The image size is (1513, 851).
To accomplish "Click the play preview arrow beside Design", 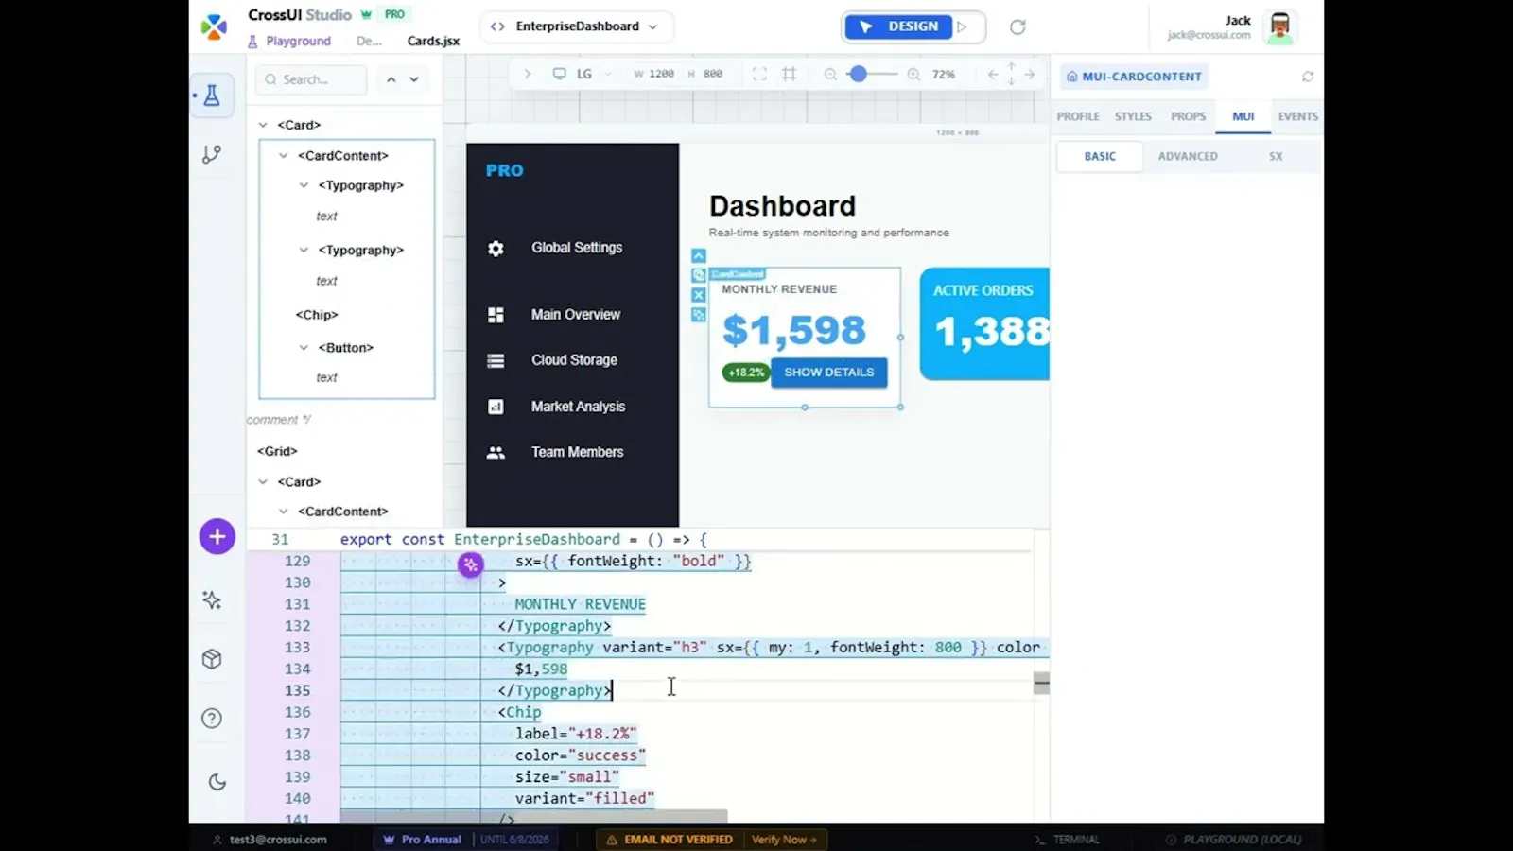I will click(x=963, y=26).
